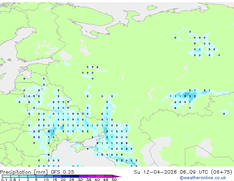The width and height of the screenshot is (234, 181).
Task: Click the 1–2 mm legend color swatch
Action: (x=23, y=176)
